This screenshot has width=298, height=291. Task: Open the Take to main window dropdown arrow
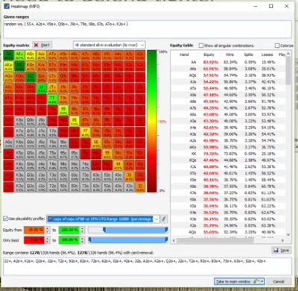262,281
